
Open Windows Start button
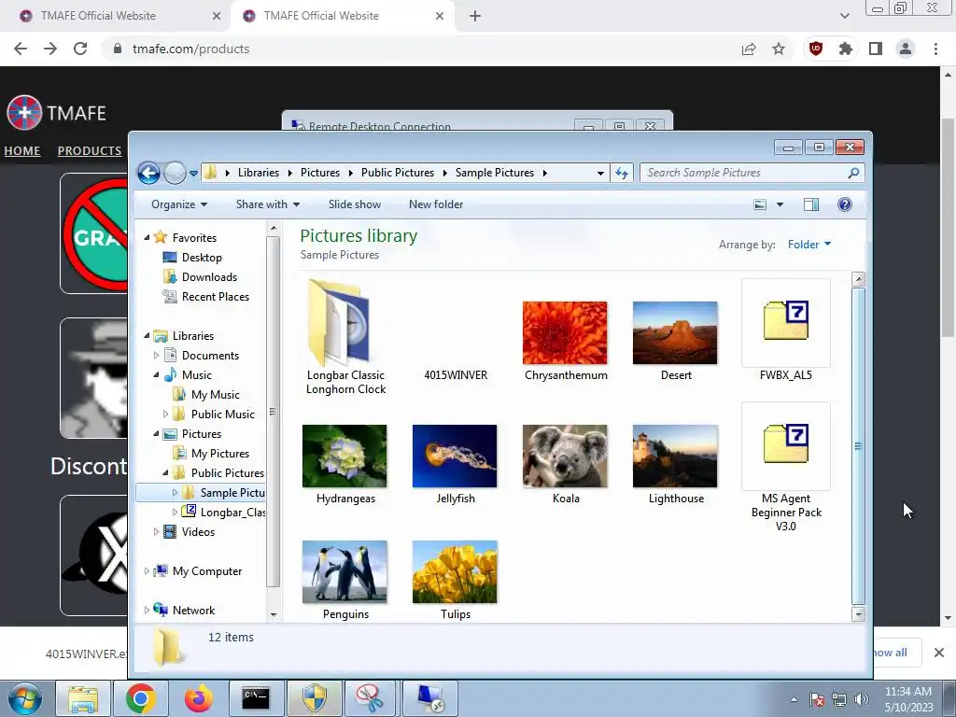[x=25, y=698]
